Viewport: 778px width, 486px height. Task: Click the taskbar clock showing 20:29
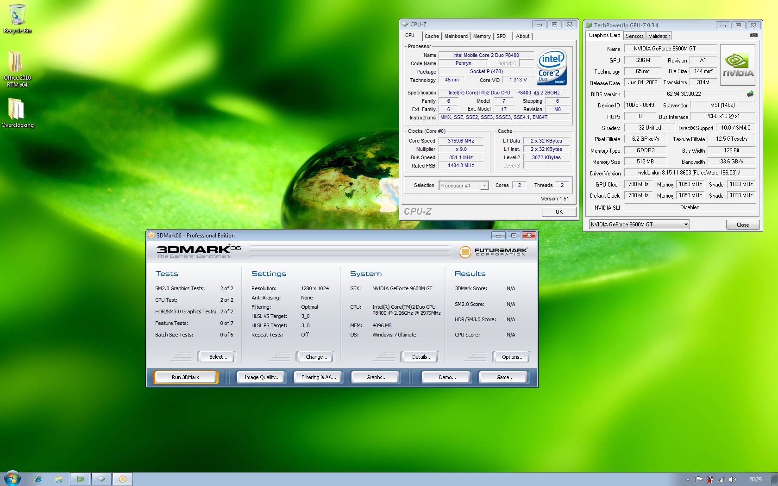tap(755, 480)
